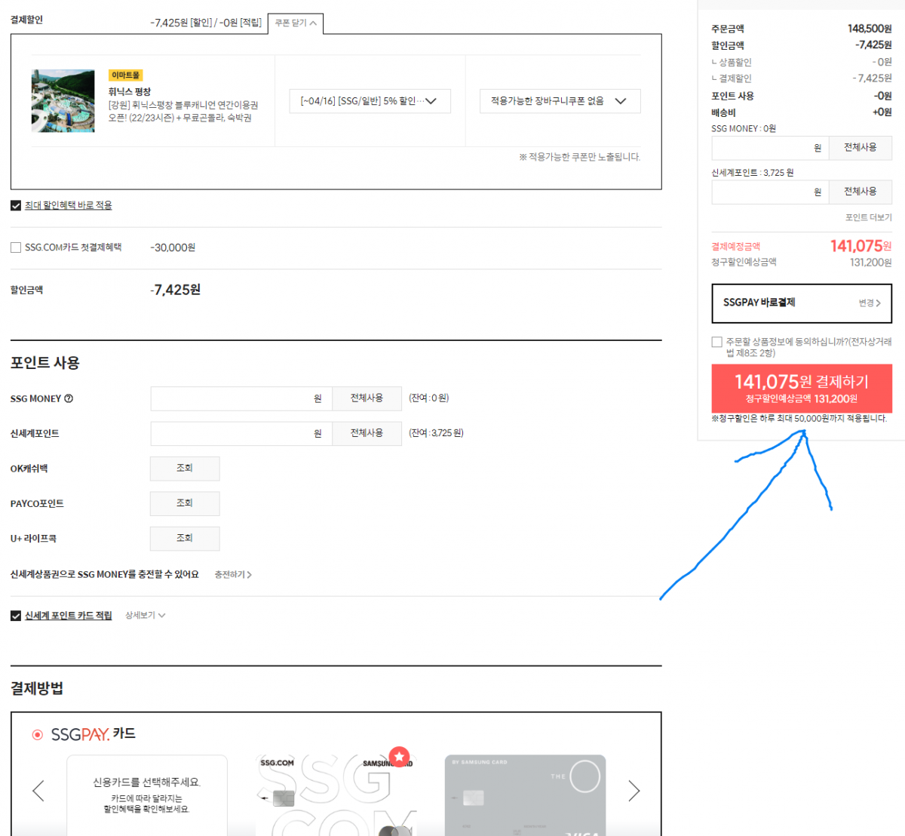Expand 상세보기 for point card details
The height and width of the screenshot is (836, 905).
(x=146, y=616)
